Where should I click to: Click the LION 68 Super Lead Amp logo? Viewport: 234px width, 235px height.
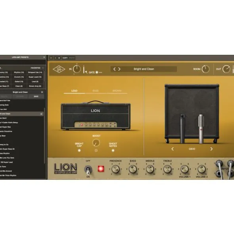(66, 169)
